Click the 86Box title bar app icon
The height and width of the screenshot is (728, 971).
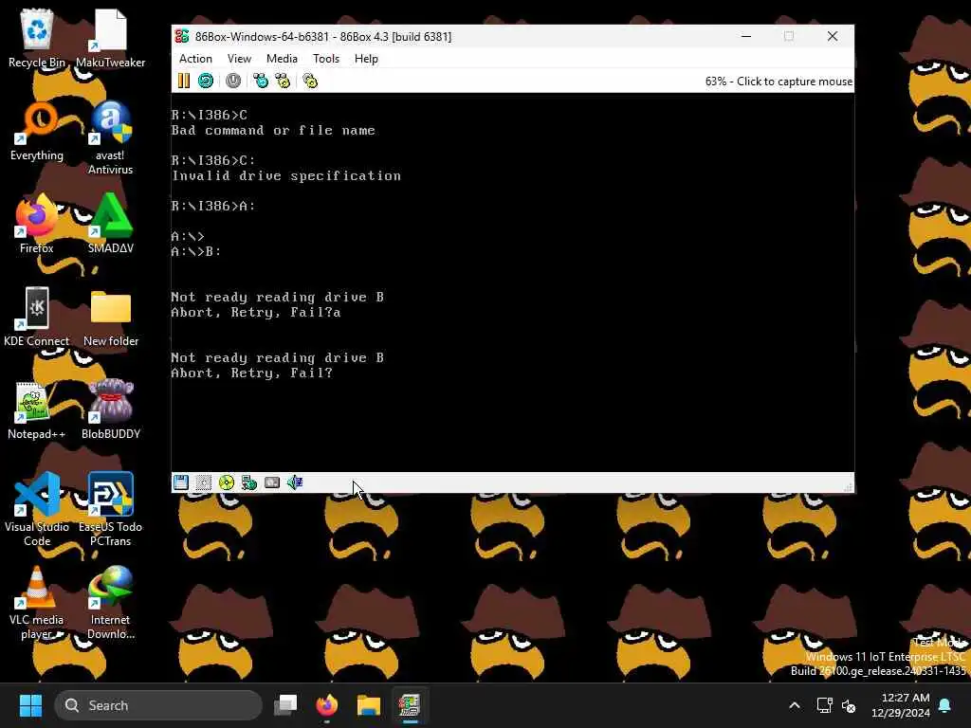click(182, 37)
